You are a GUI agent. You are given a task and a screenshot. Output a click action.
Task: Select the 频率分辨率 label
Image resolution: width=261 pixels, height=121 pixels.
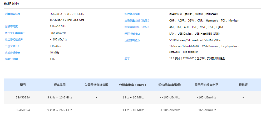click(11, 59)
